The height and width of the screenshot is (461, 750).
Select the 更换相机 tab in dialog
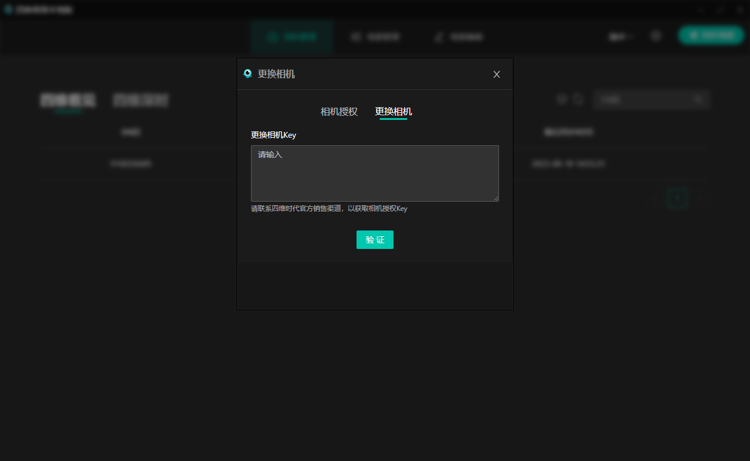(x=393, y=112)
